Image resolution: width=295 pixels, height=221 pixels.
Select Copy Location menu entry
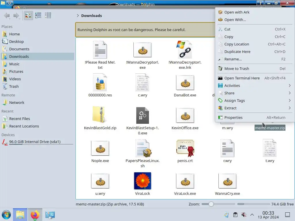click(x=255, y=44)
